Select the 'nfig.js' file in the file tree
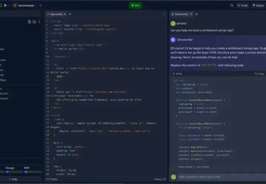This screenshot has width=266, height=184. (x=3, y=80)
